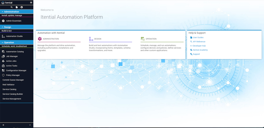This screenshot has width=264, height=128.
Task: Click the OPERATION card heading
Action: coord(151,39)
